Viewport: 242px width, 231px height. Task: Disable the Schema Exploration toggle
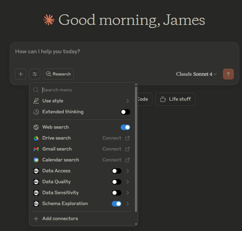tap(117, 204)
